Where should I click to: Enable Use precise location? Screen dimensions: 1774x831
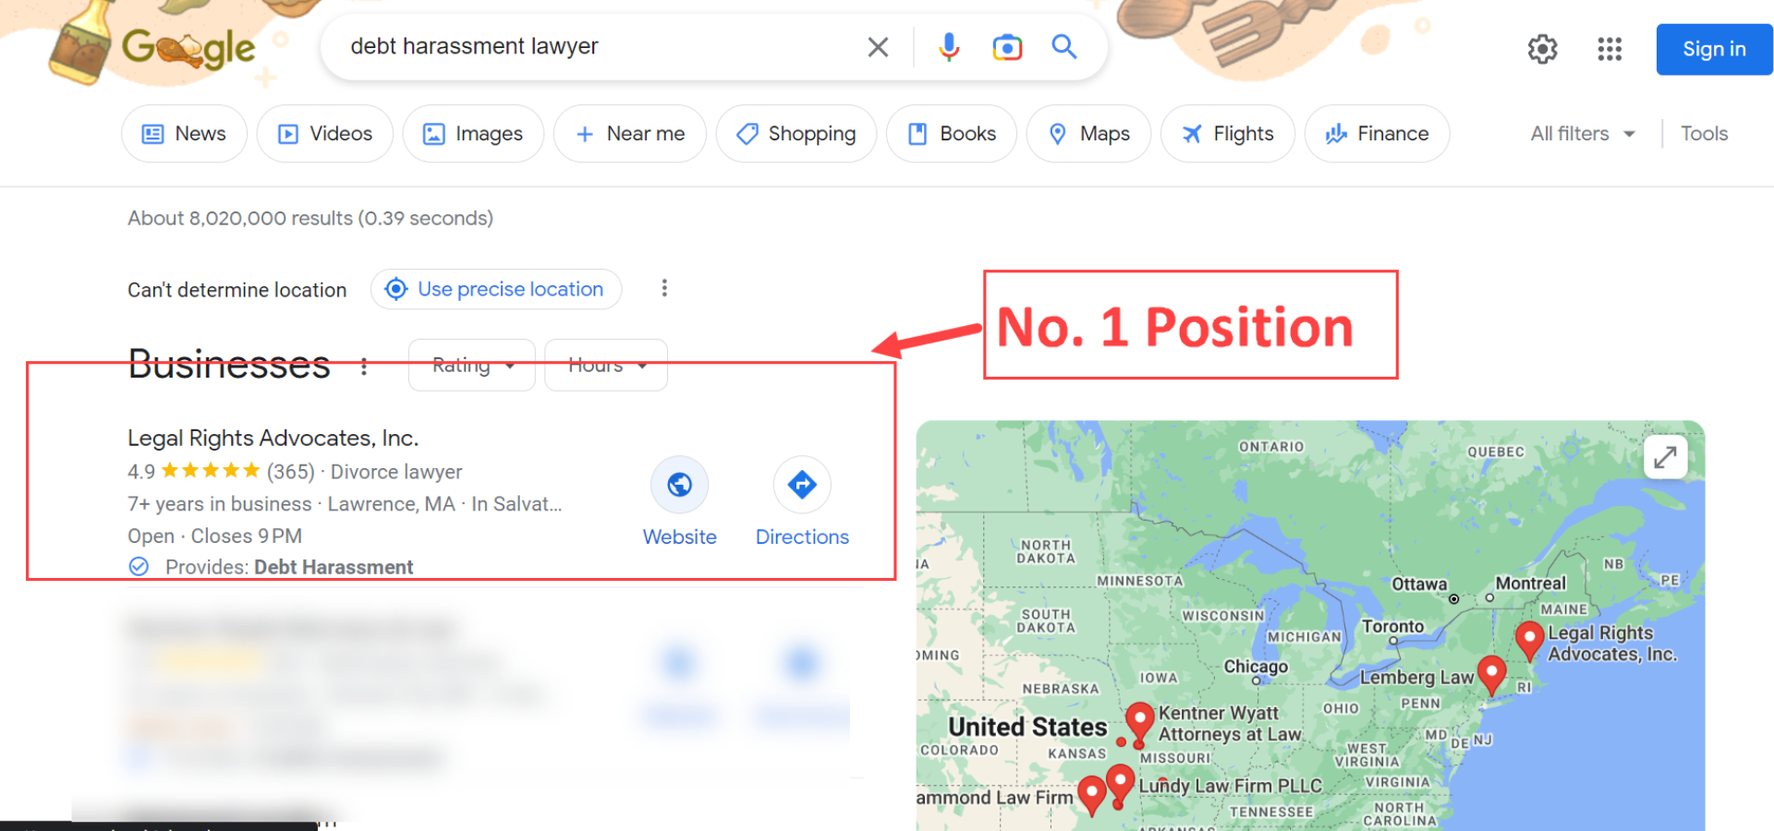click(496, 289)
